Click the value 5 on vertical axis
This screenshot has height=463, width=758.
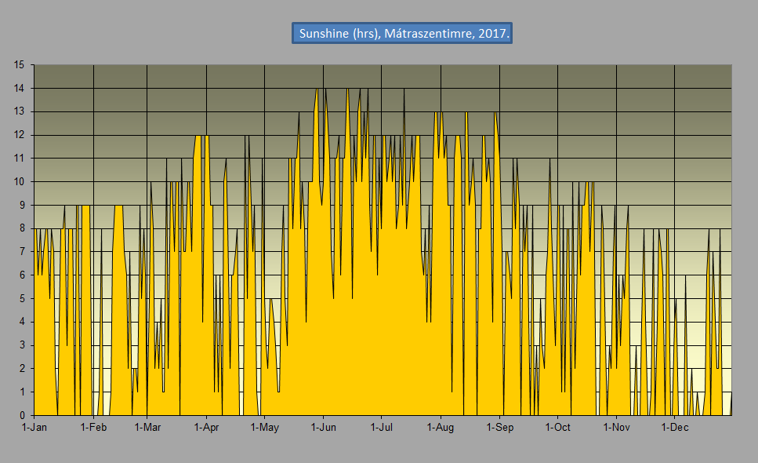22,299
